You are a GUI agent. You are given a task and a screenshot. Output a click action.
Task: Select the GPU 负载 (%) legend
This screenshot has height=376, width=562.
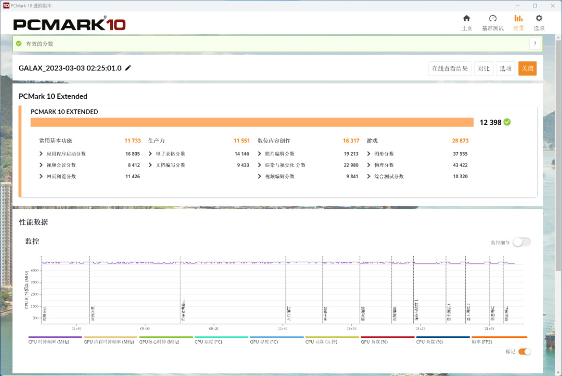(x=388, y=340)
